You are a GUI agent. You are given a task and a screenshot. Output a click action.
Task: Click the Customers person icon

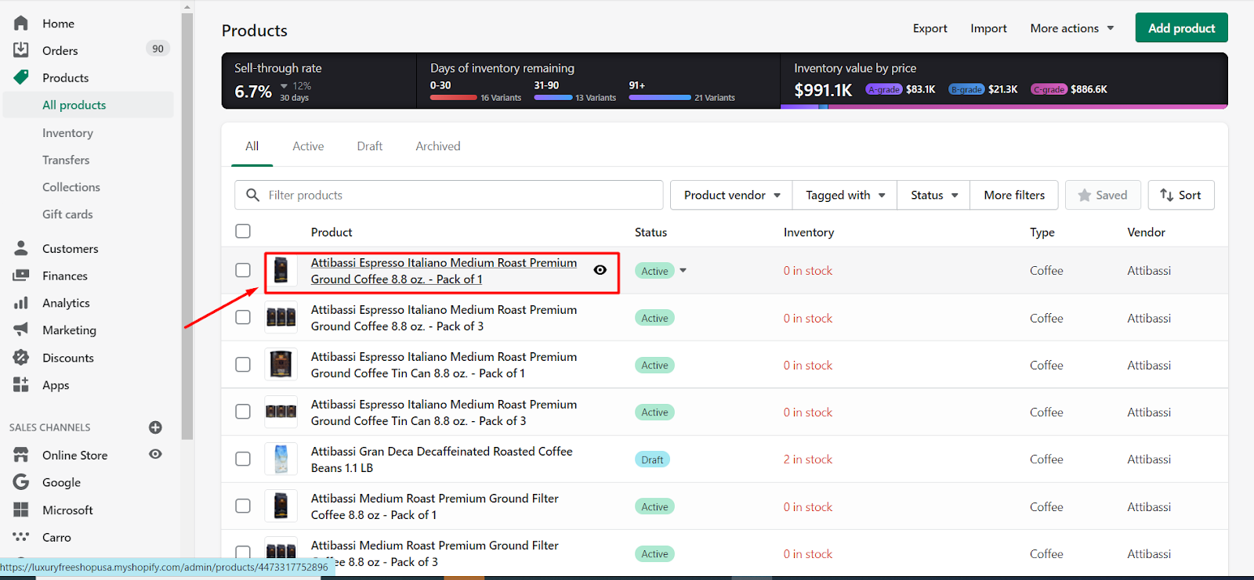click(21, 248)
